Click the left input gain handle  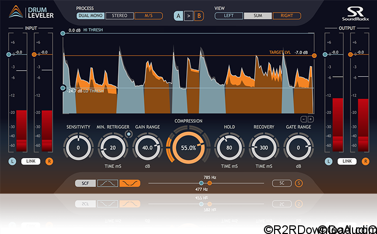(9, 55)
